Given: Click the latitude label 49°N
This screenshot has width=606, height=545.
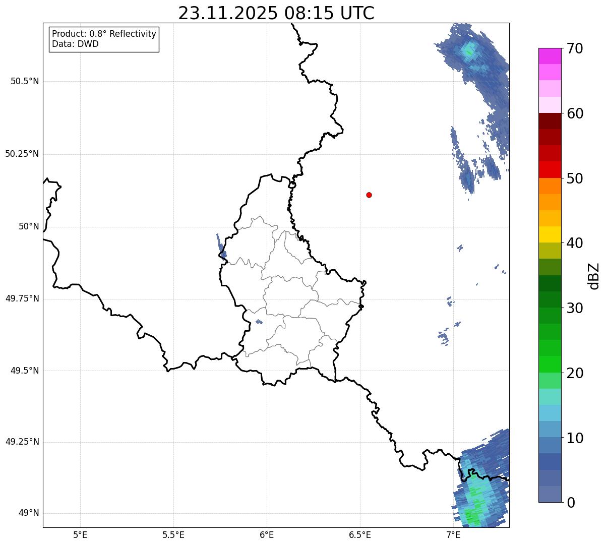Looking at the screenshot, I should 29,513.
